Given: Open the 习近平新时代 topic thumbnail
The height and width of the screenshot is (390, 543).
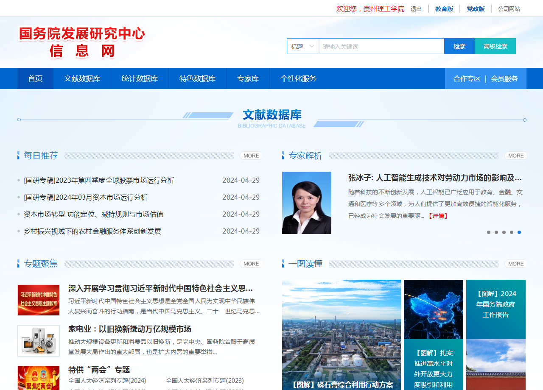Looking at the screenshot, I should (39, 300).
